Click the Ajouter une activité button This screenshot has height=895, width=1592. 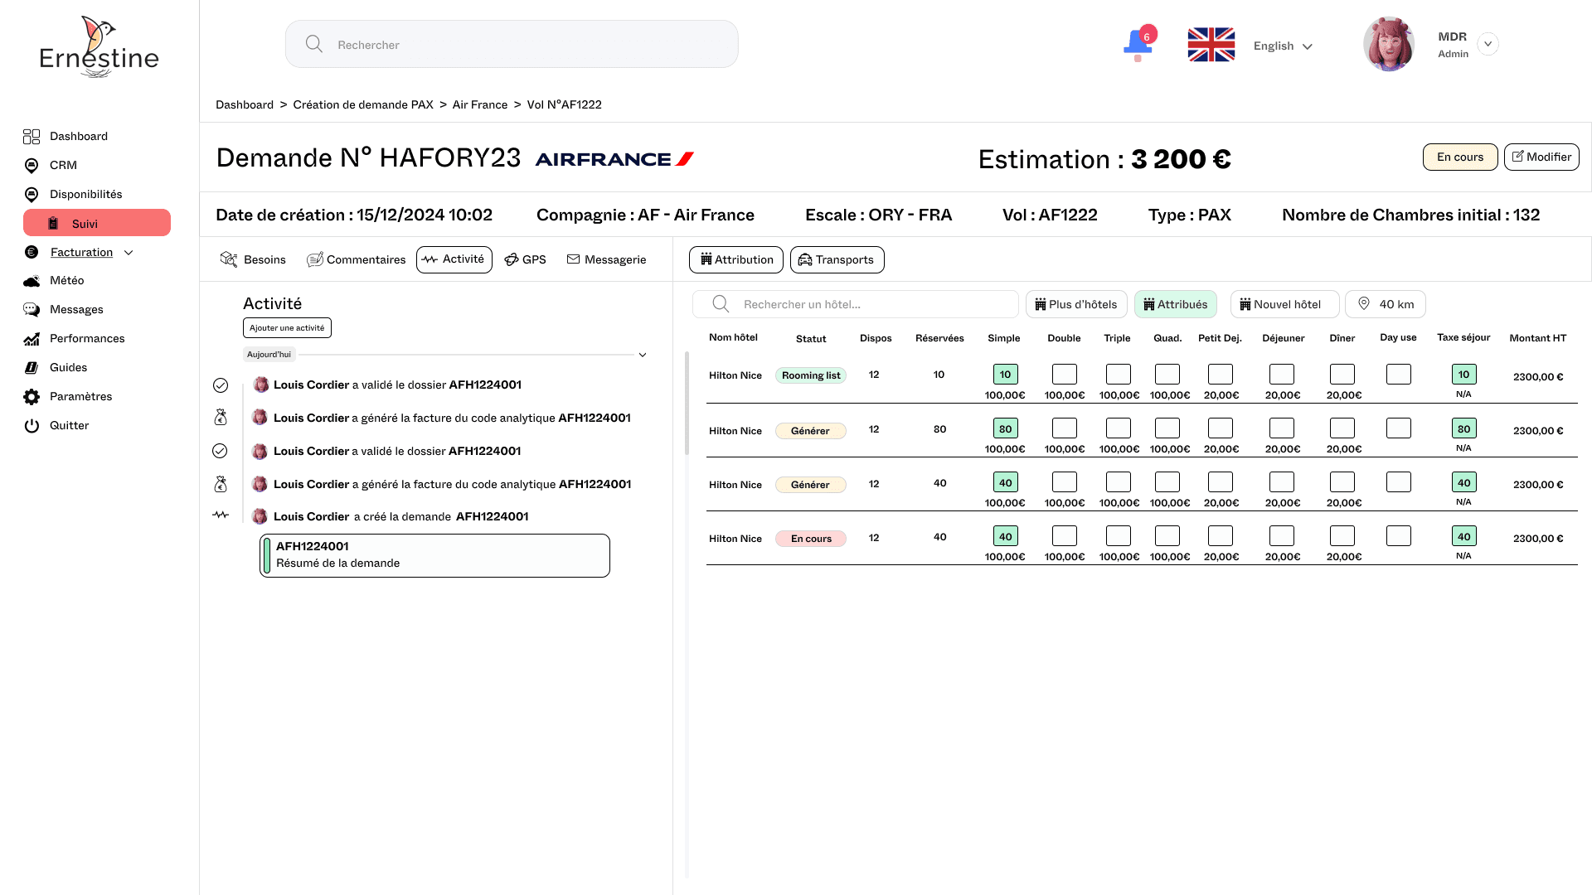(287, 328)
